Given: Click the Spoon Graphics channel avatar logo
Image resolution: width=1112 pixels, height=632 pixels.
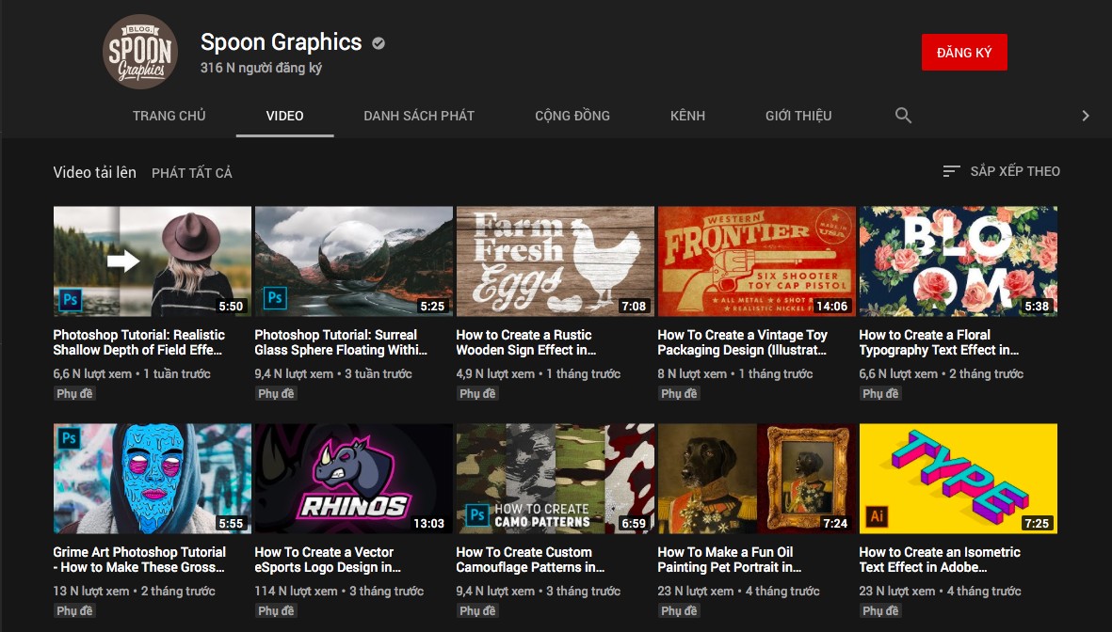Looking at the screenshot, I should (x=139, y=52).
